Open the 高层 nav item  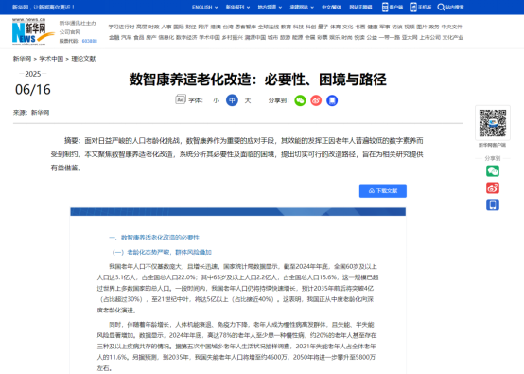[x=141, y=27]
